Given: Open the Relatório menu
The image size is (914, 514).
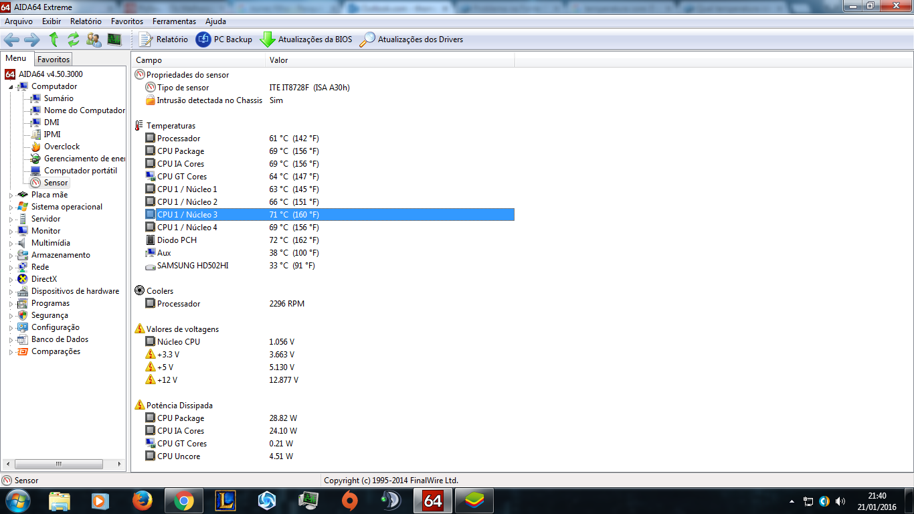Looking at the screenshot, I should 86,21.
